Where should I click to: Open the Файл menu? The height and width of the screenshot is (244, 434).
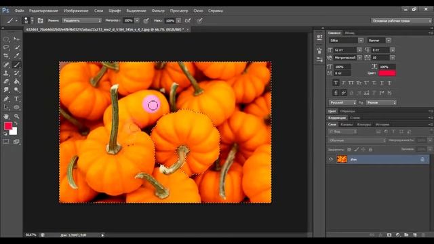[19, 11]
